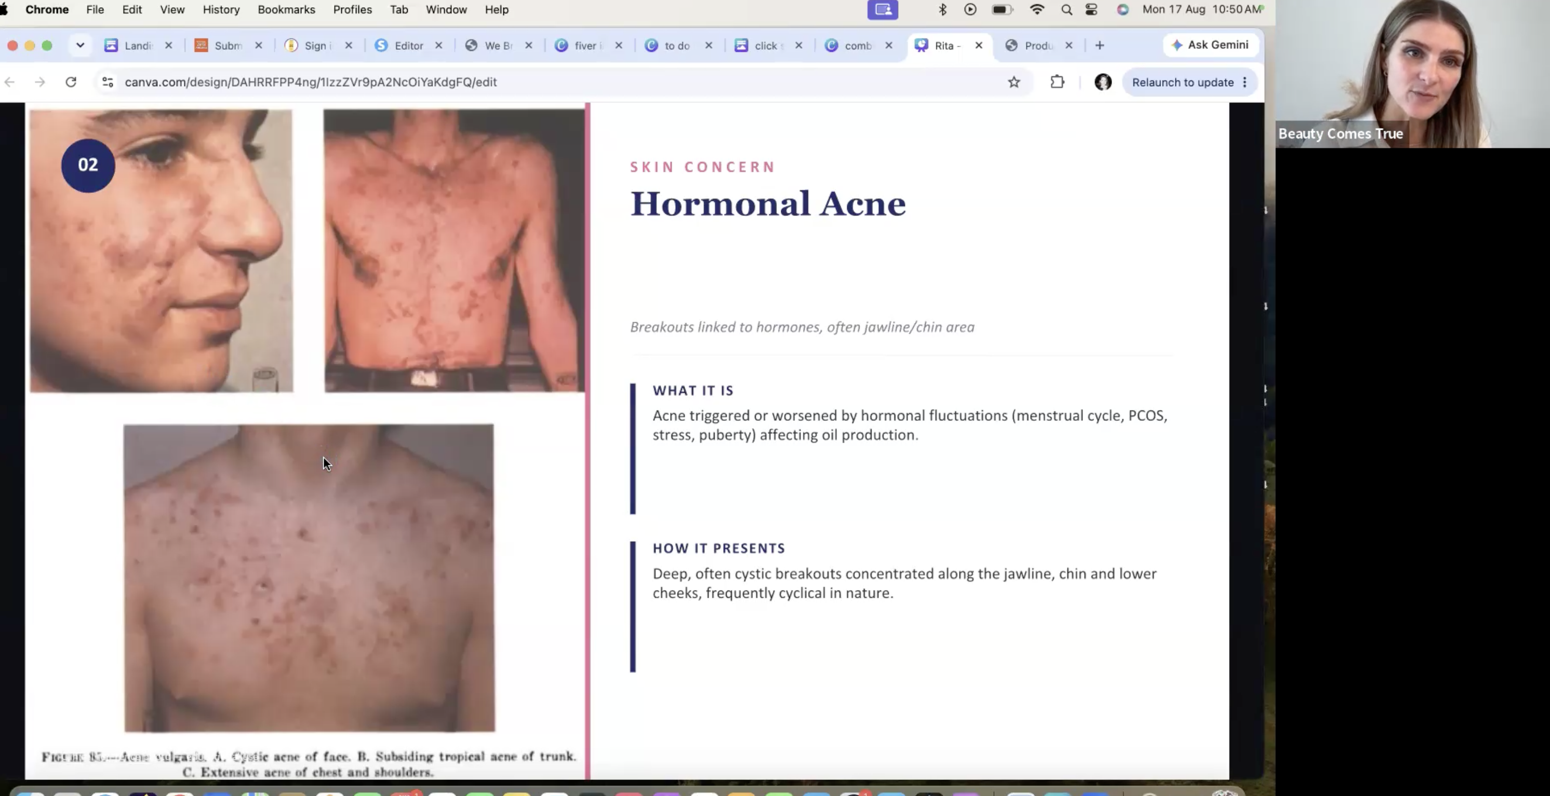This screenshot has height=796, width=1550.
Task: Open the Window menu
Action: [x=446, y=10]
